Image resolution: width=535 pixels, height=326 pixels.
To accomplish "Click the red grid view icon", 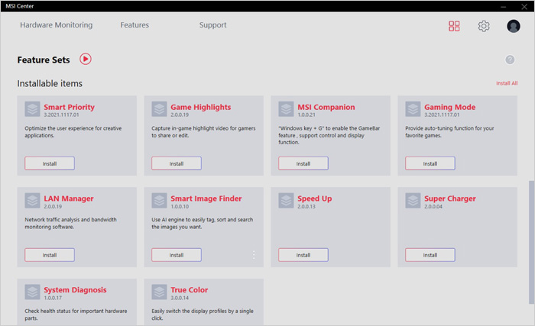I will click(x=454, y=26).
